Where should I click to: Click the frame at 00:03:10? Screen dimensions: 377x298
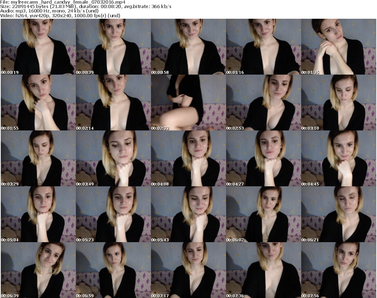tap(339, 103)
